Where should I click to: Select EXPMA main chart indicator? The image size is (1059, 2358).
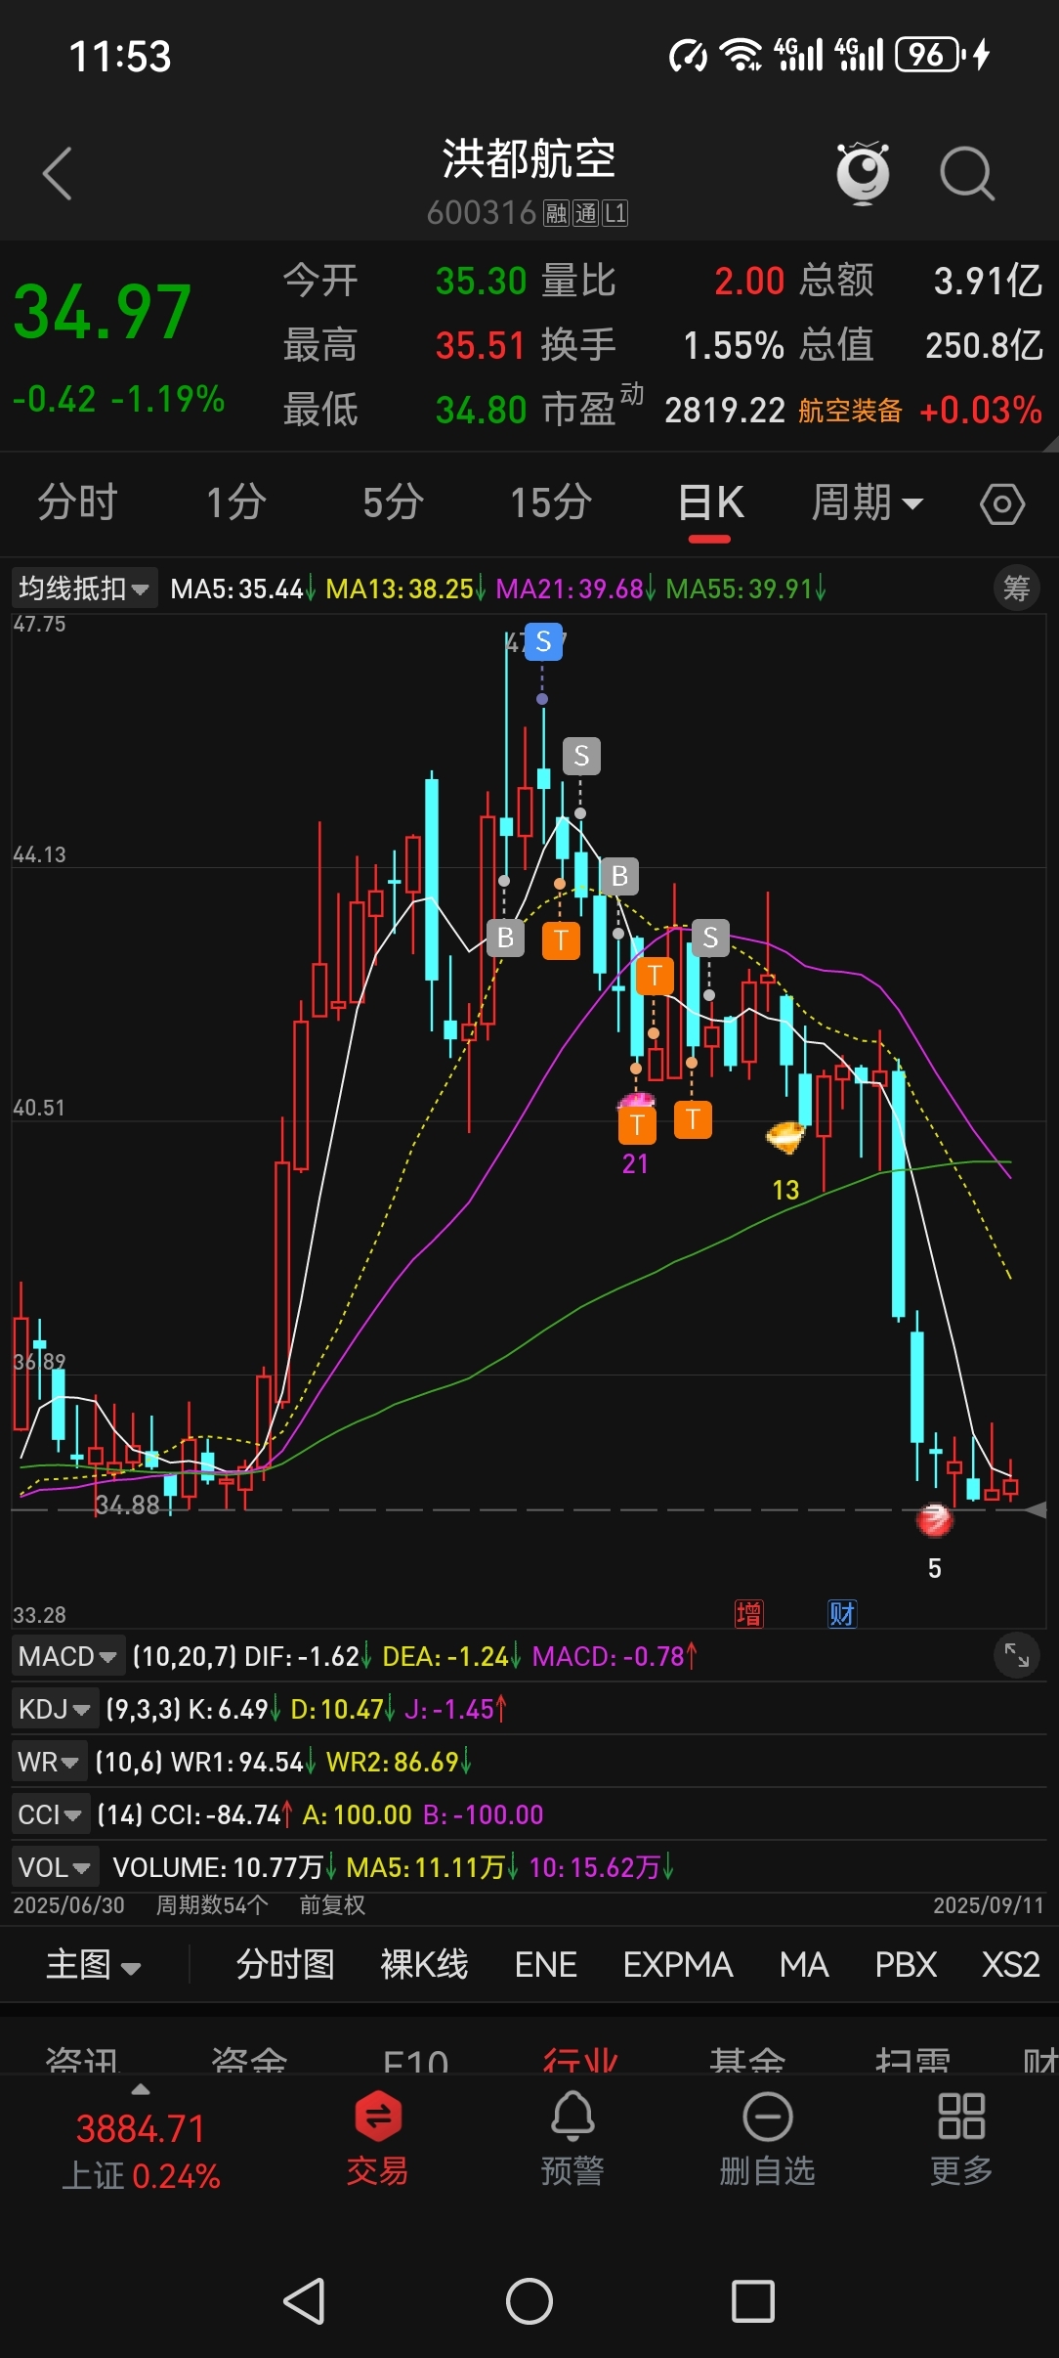tap(678, 1964)
